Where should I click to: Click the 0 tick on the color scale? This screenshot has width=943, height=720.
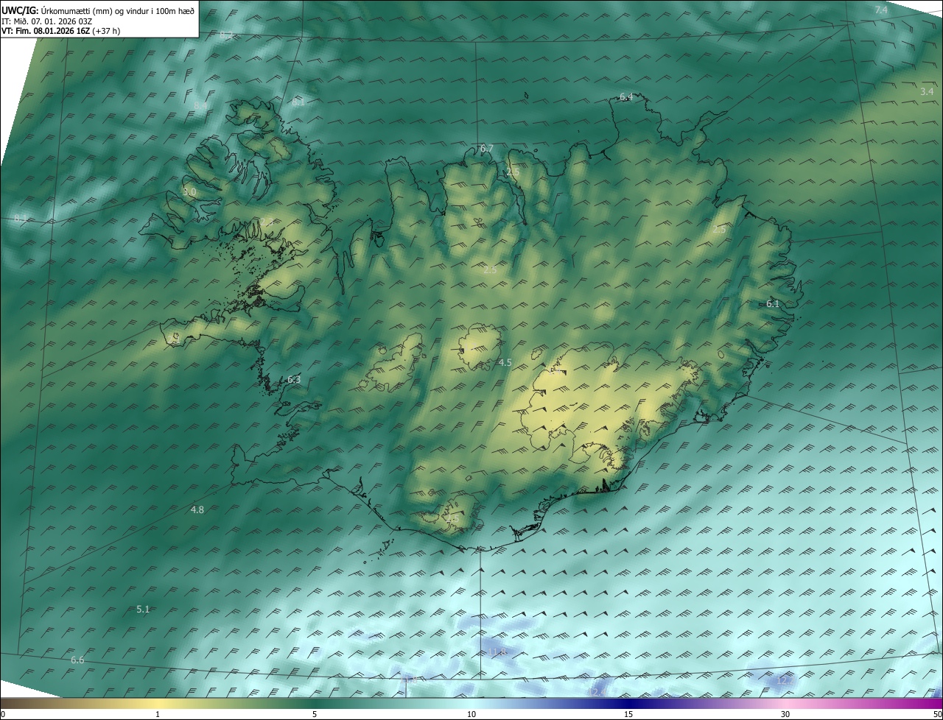pos(3,714)
